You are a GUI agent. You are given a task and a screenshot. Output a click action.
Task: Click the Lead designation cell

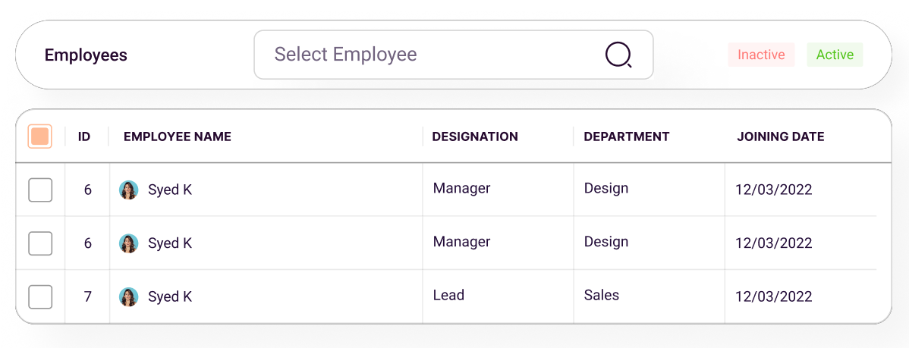pos(448,295)
